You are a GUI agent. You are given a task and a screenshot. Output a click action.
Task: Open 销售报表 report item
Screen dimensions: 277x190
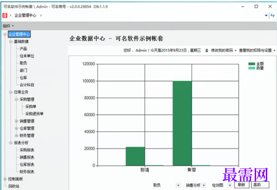point(27,157)
